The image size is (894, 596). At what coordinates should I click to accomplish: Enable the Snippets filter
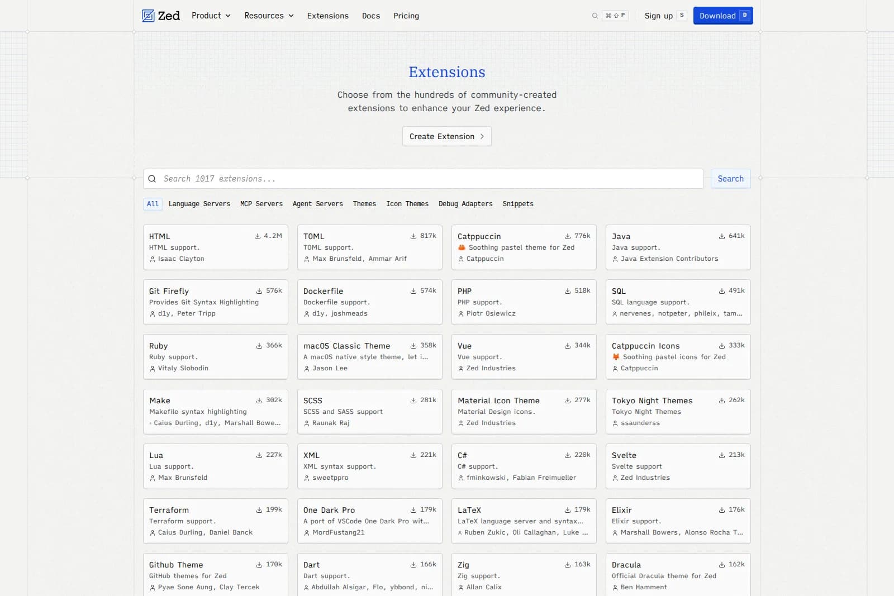tap(517, 204)
